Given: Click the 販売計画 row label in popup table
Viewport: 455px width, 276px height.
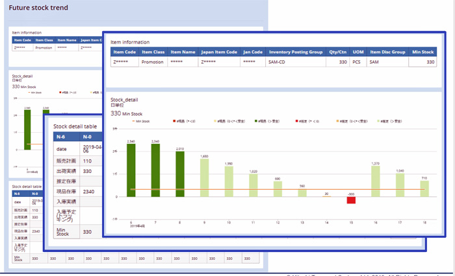Looking at the screenshot, I should [x=66, y=161].
